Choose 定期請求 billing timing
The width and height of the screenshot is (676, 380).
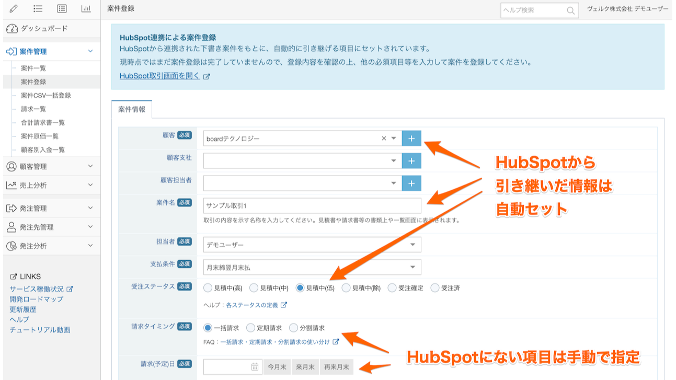point(251,328)
